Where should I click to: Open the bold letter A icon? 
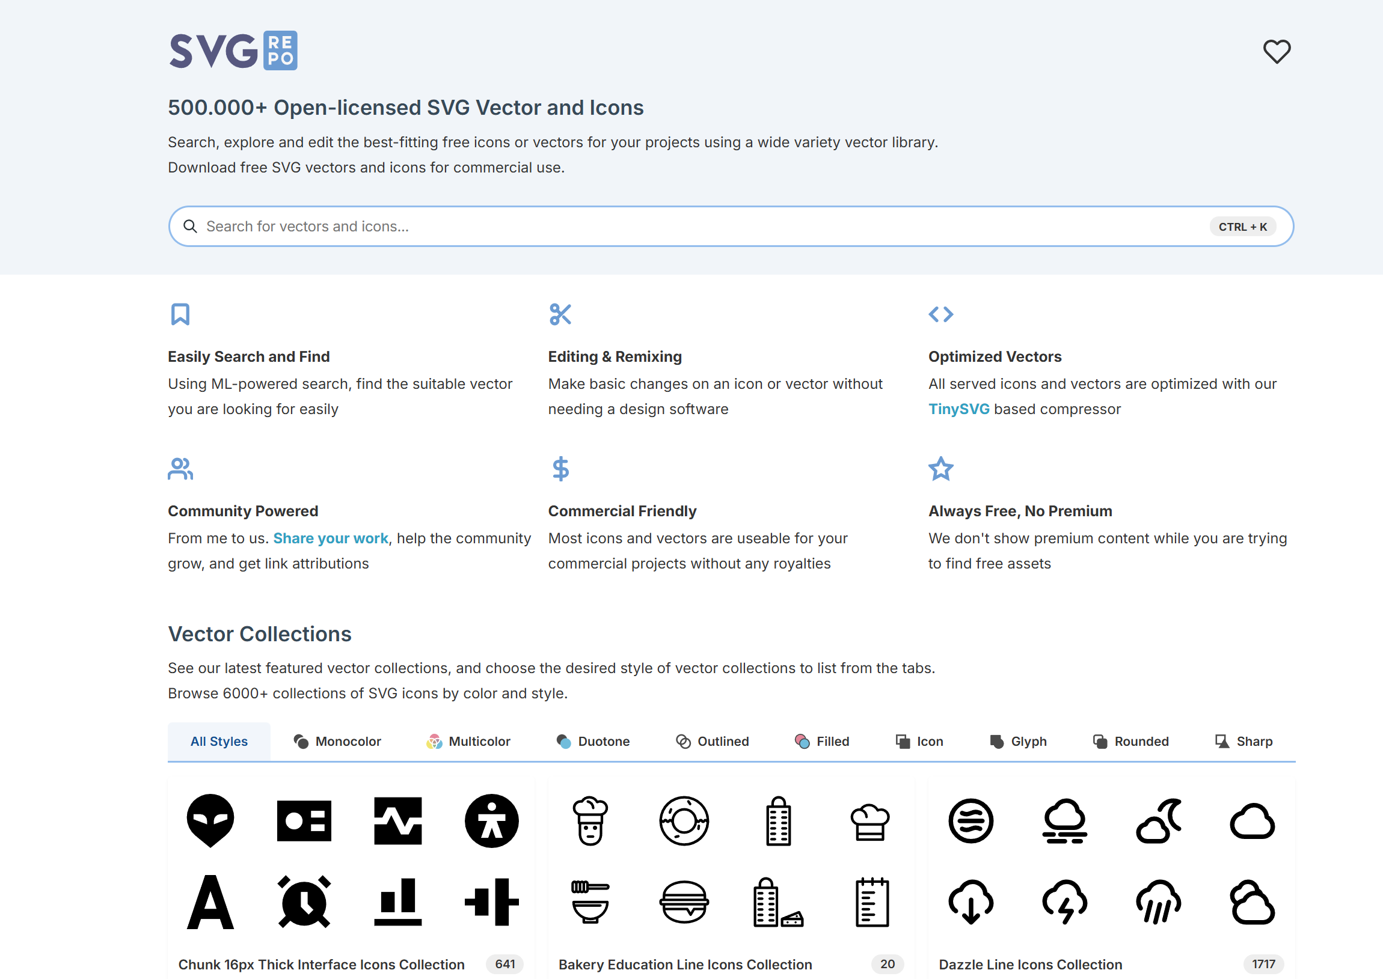pos(210,901)
